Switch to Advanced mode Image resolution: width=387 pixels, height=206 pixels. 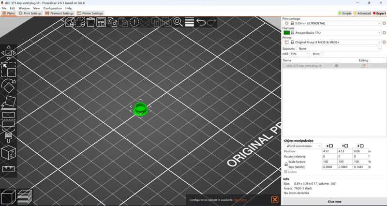coord(362,14)
